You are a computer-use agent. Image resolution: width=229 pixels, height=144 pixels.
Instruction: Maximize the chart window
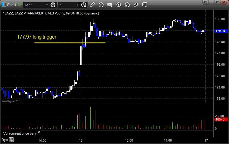click(x=218, y=2)
